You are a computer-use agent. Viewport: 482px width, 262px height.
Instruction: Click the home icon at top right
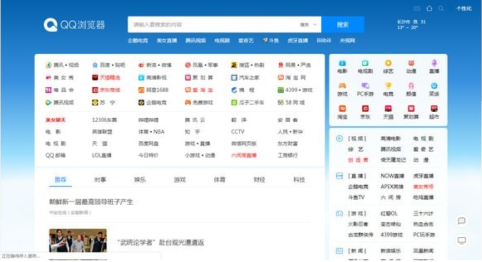pos(429,8)
